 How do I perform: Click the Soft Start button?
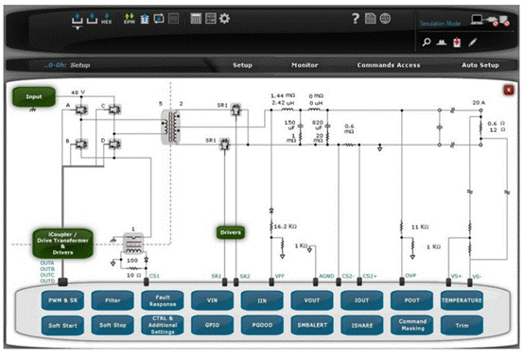(x=62, y=326)
